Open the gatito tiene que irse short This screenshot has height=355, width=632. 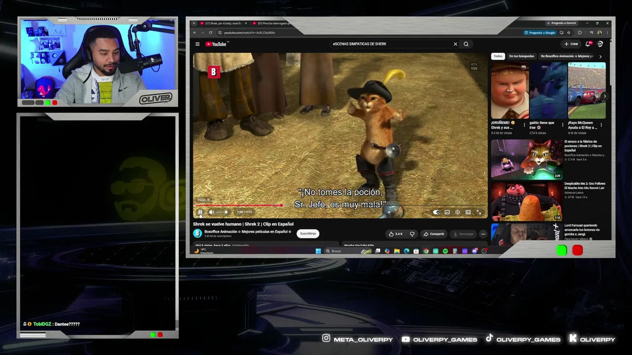coord(548,91)
